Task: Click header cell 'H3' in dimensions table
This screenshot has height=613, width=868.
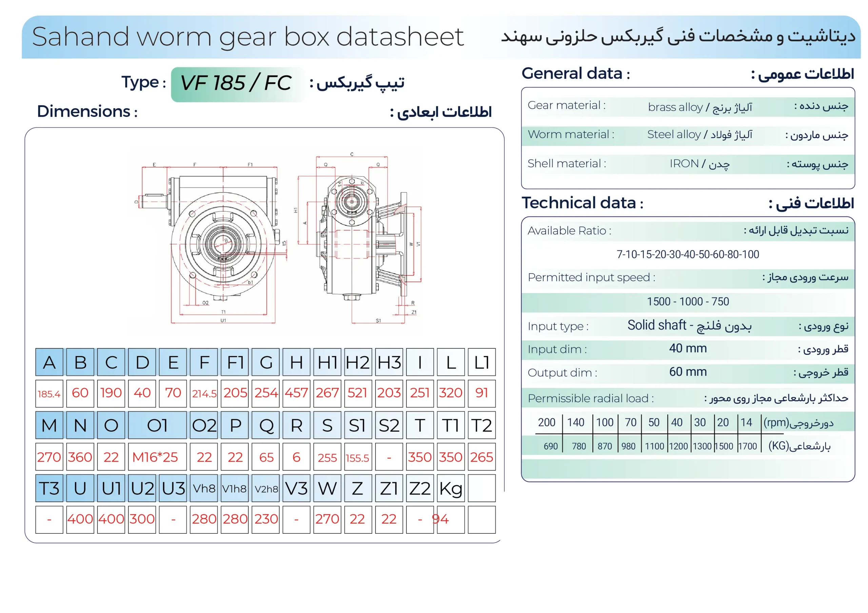Action: (389, 362)
